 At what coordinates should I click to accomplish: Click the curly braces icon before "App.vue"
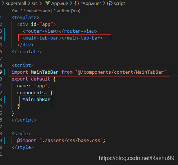coord(77,3)
